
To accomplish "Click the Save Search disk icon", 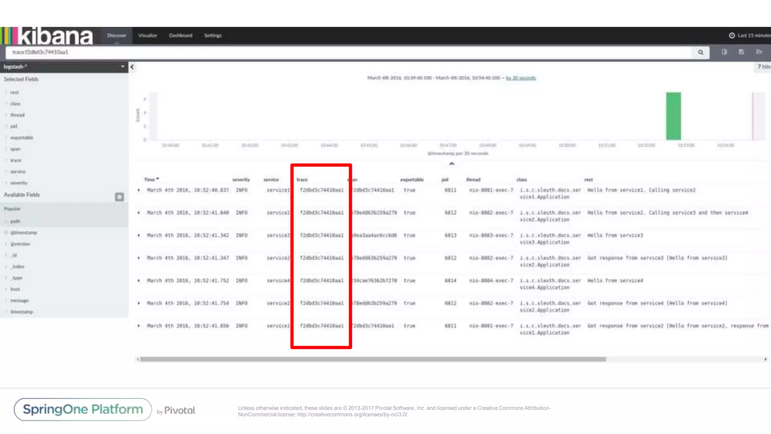I will 741,52.
